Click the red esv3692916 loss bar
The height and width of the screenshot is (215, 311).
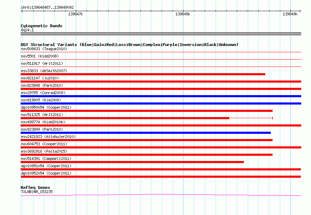tap(146, 155)
